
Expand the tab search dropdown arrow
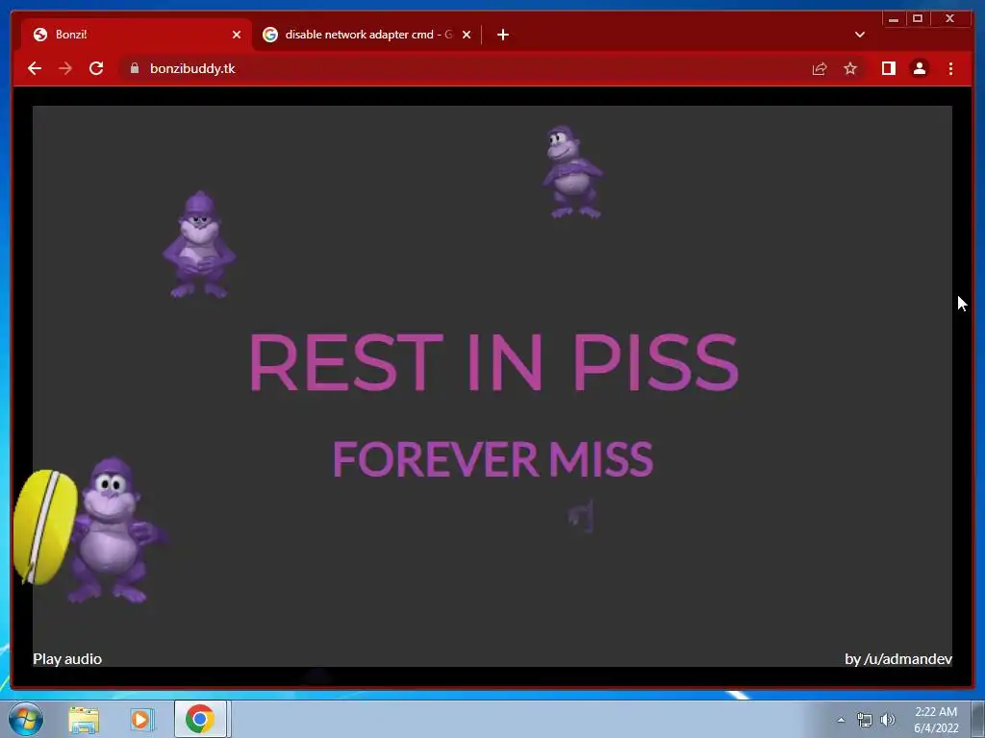coord(860,35)
